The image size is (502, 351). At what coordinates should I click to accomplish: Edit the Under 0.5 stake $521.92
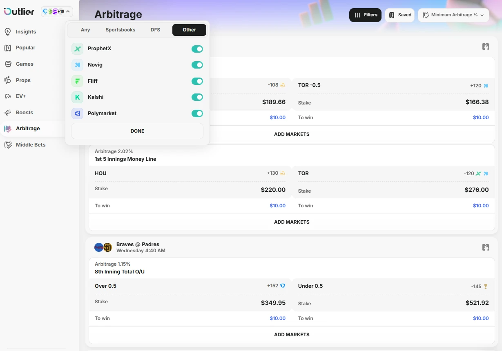[477, 303]
